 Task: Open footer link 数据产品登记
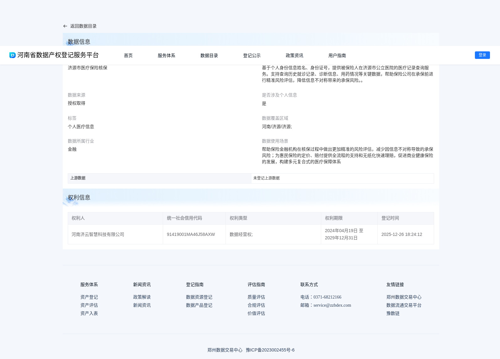click(199, 305)
